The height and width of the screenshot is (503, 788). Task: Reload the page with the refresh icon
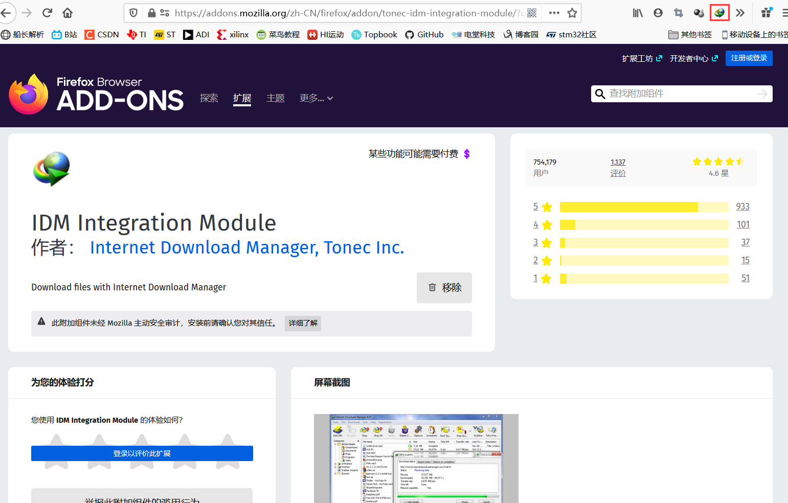(x=47, y=13)
